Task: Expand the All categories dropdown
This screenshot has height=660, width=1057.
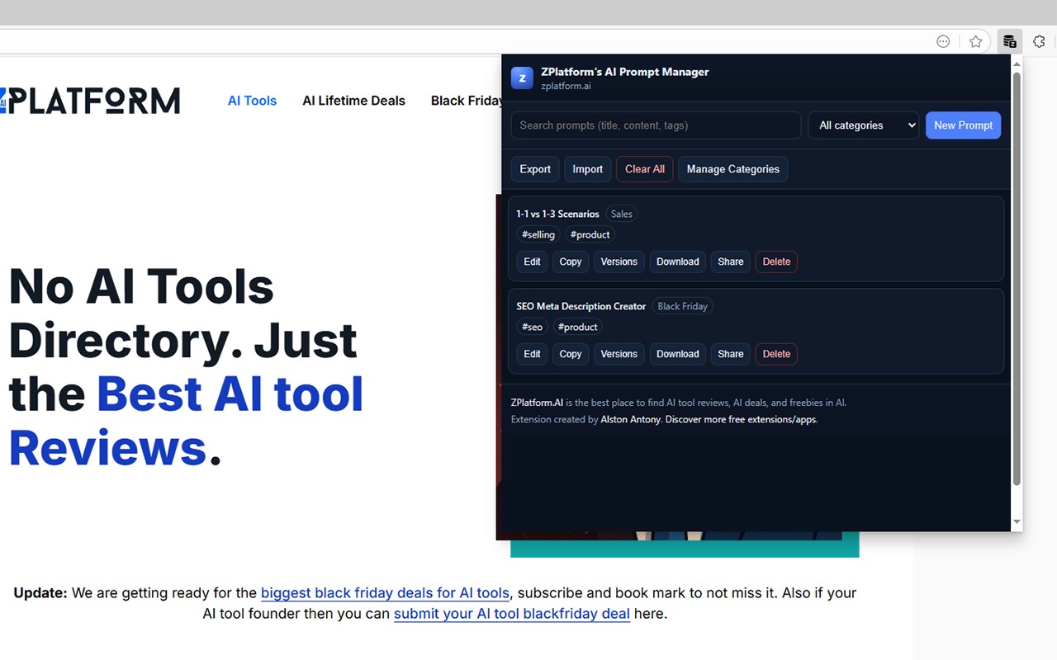Action: click(x=863, y=125)
